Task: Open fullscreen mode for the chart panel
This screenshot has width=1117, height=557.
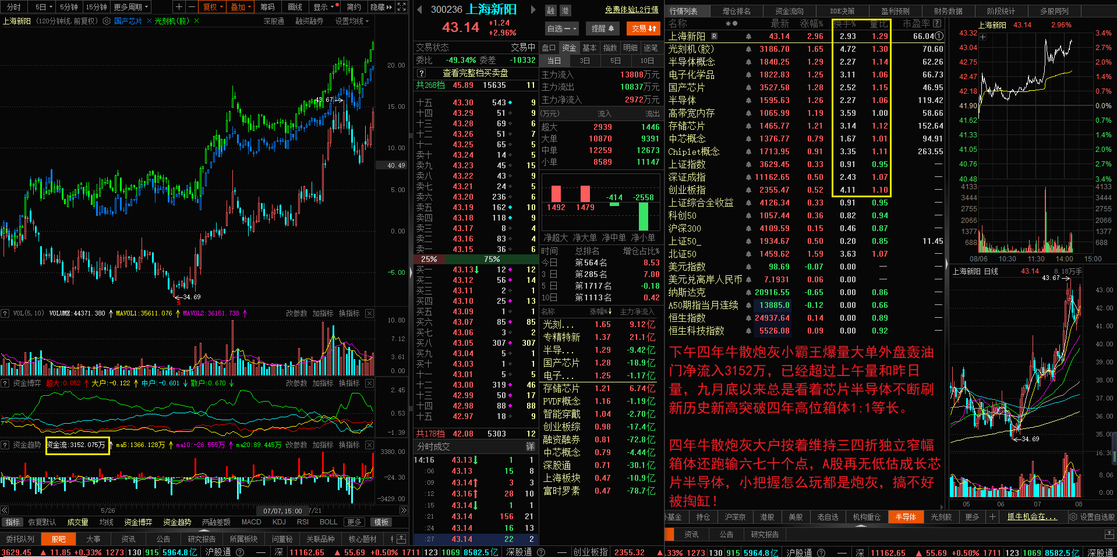Action: point(401,7)
